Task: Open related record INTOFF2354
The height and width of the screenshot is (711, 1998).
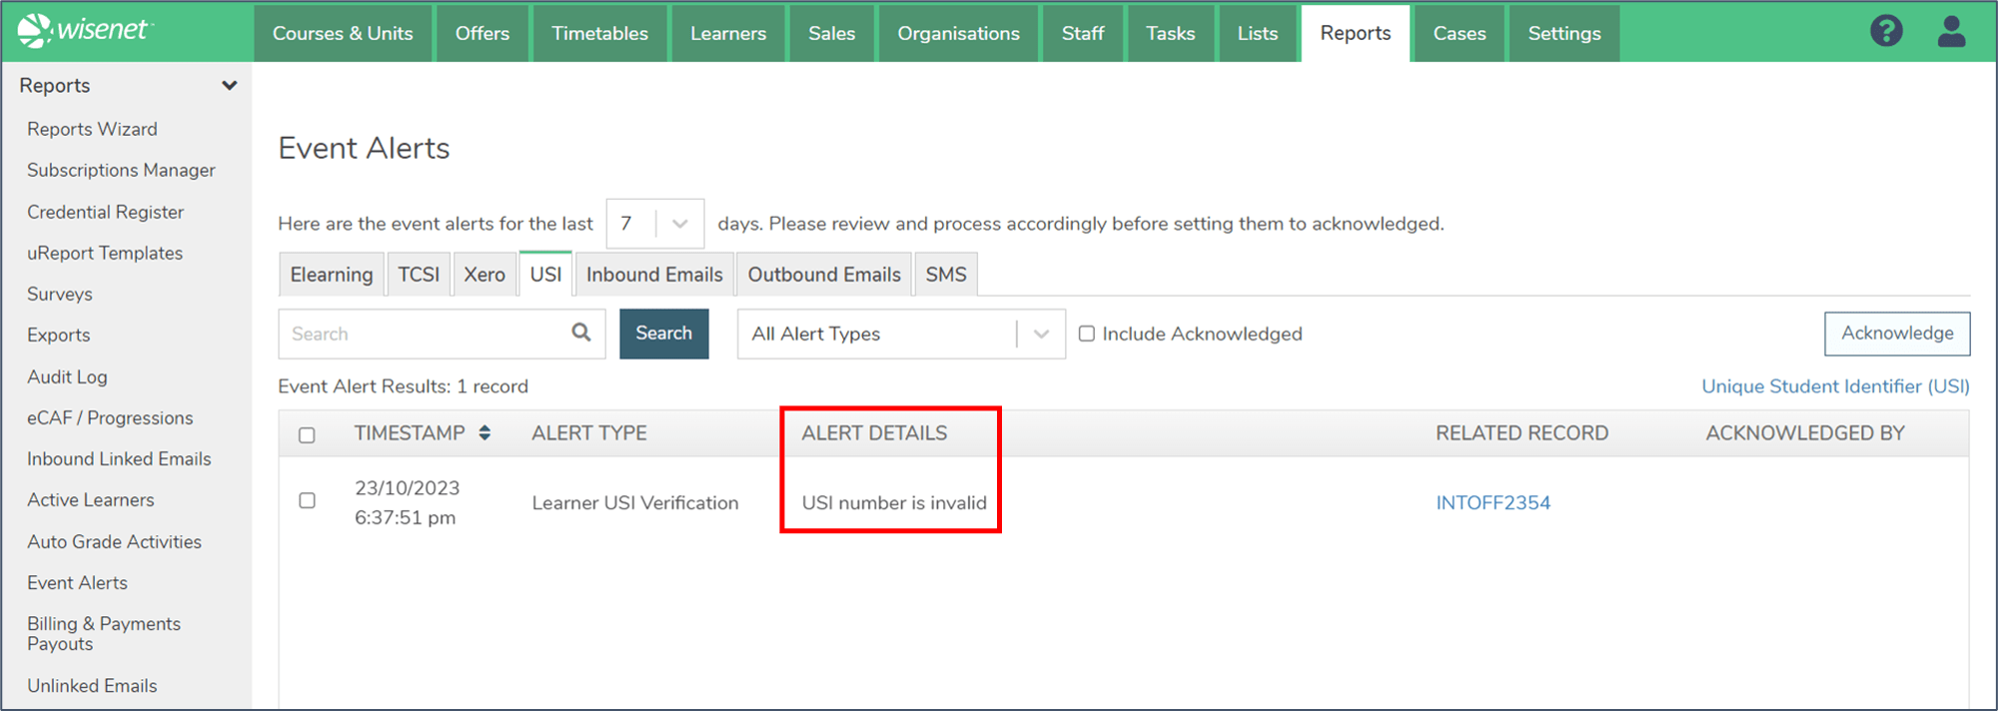Action: [x=1494, y=502]
